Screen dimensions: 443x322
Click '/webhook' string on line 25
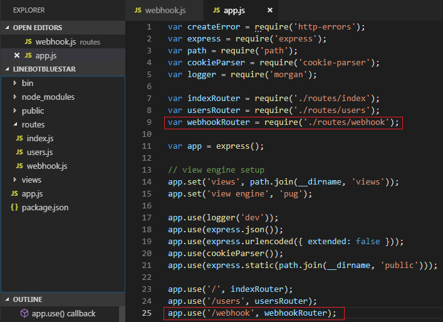[x=231, y=313]
